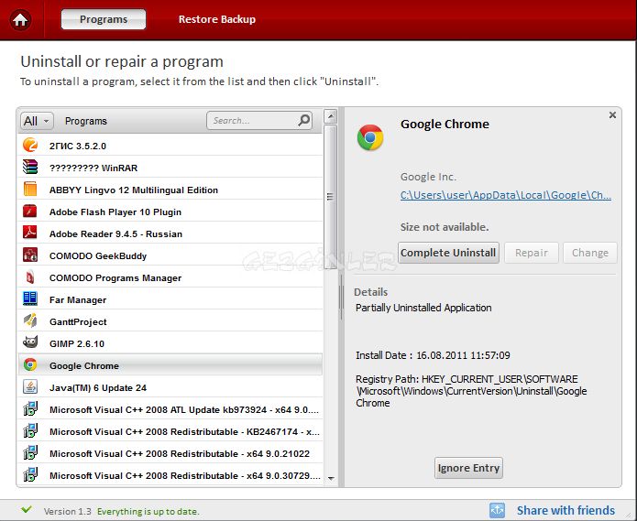Open the Programs tab
The height and width of the screenshot is (521, 637).
(104, 19)
